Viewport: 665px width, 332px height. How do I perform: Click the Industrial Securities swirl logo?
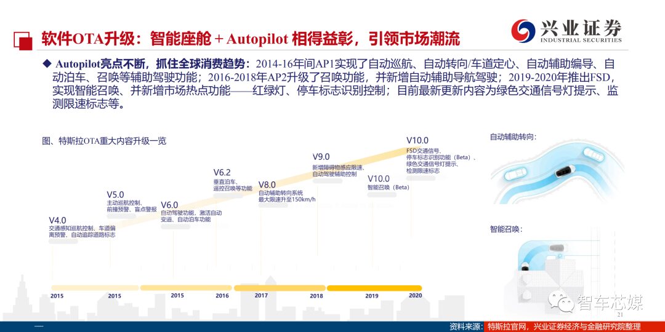coord(523,31)
